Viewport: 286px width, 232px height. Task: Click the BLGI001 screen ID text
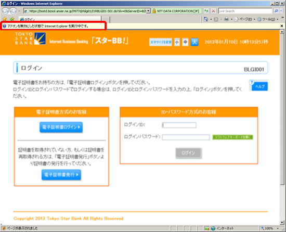pyautogui.click(x=254, y=70)
